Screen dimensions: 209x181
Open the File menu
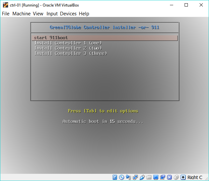(x=6, y=14)
